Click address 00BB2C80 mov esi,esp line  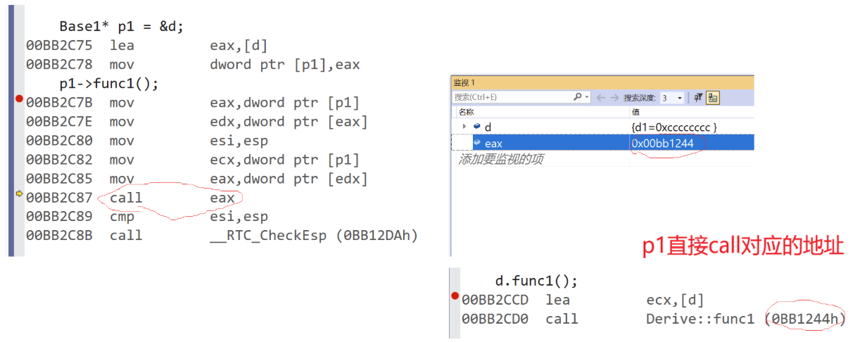coord(146,141)
